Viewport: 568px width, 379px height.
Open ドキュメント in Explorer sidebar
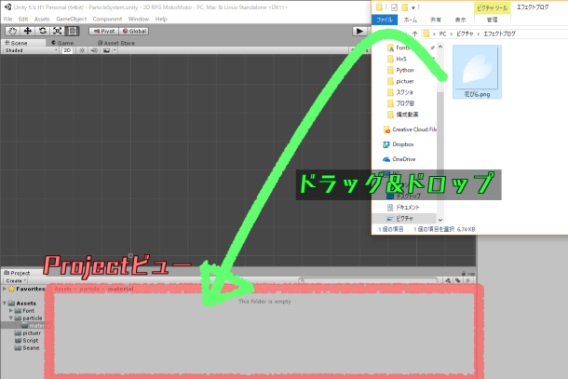tap(403, 208)
